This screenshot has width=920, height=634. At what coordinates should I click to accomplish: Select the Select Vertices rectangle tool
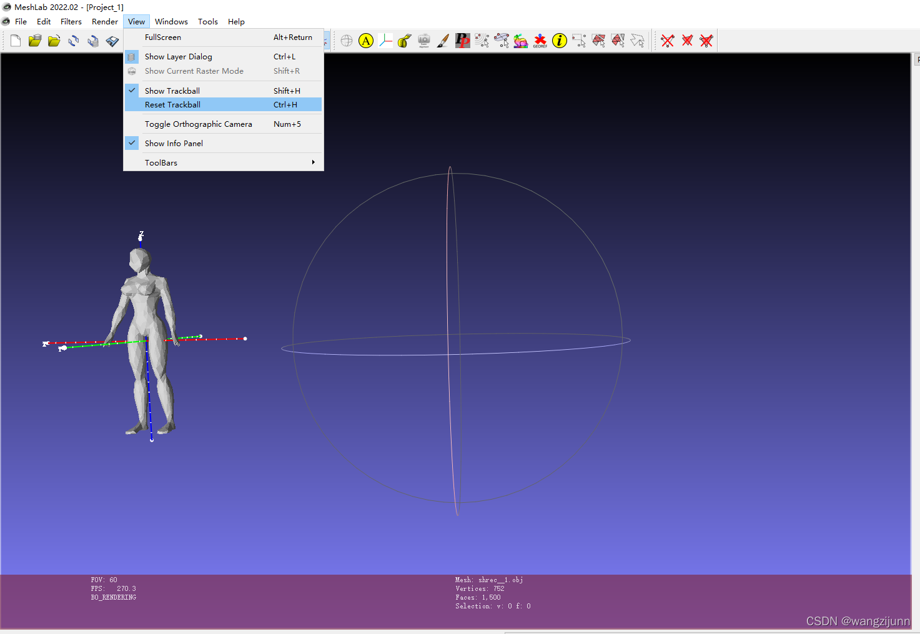579,41
